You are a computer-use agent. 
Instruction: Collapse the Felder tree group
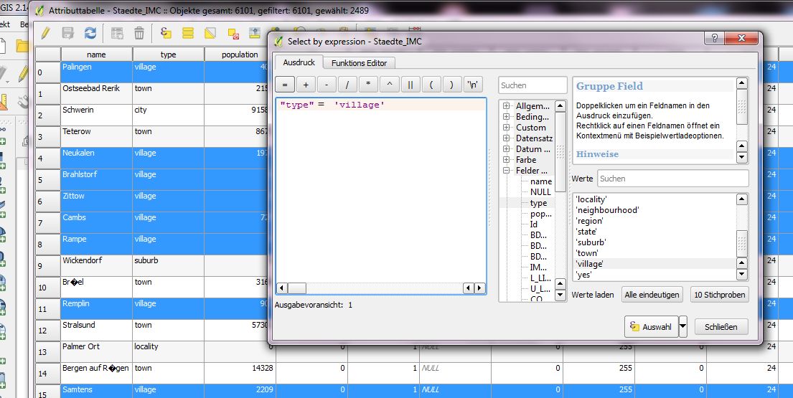point(507,171)
